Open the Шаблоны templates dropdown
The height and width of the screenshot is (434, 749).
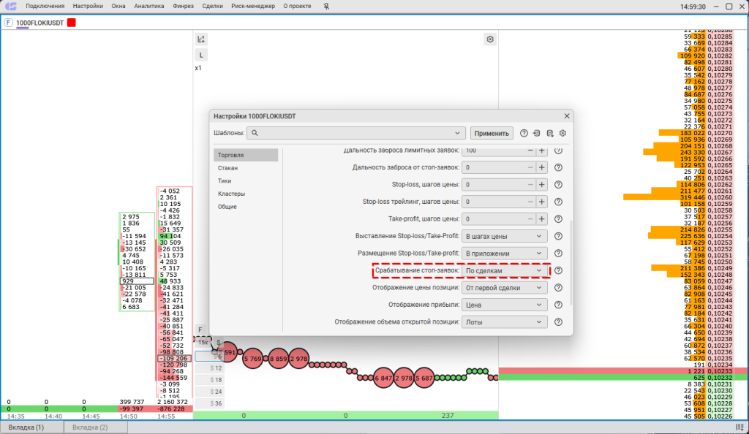pyautogui.click(x=459, y=133)
